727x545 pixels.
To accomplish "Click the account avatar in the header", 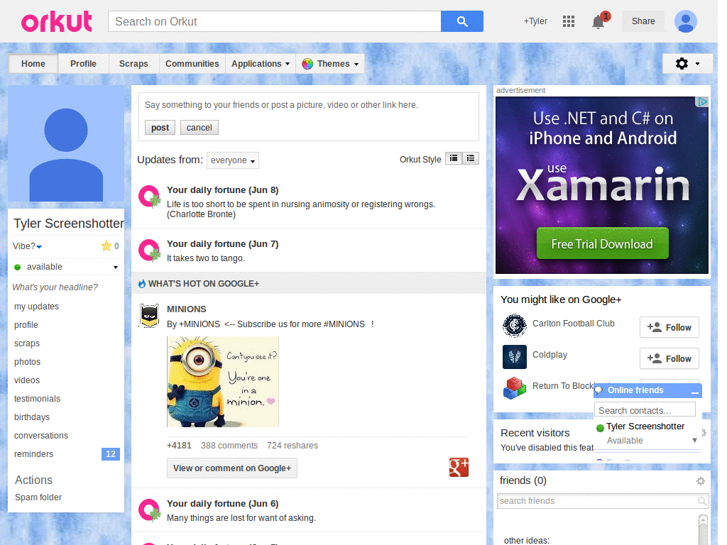I will click(x=686, y=21).
